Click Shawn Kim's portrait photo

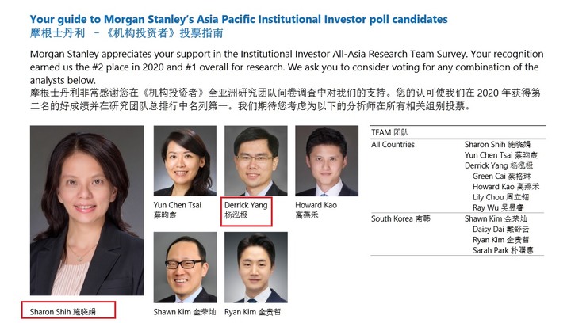point(185,268)
